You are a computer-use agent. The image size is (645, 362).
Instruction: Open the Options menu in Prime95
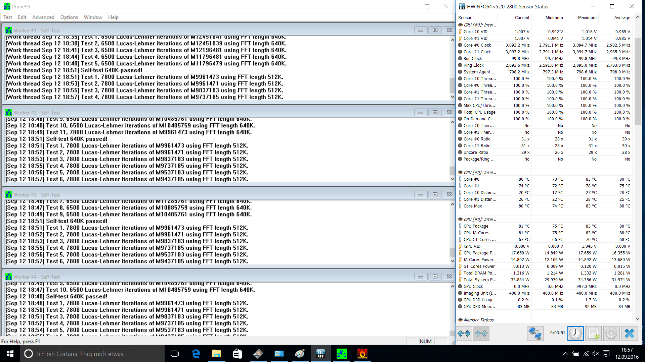(x=69, y=17)
